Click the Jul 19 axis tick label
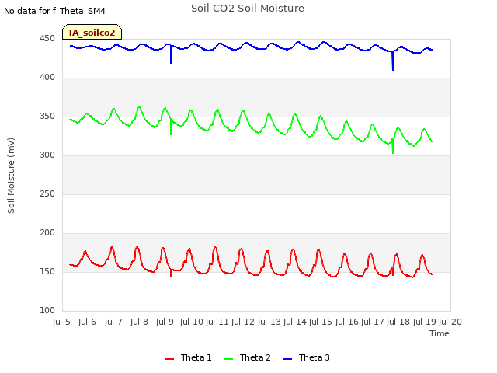 (x=425, y=322)
